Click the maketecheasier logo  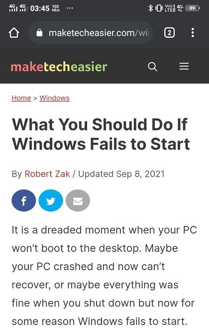pos(59,67)
